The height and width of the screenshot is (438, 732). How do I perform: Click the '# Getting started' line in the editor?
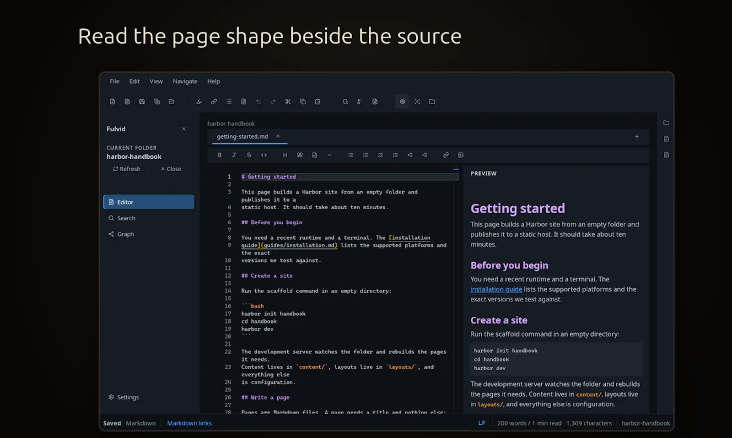coord(350,177)
